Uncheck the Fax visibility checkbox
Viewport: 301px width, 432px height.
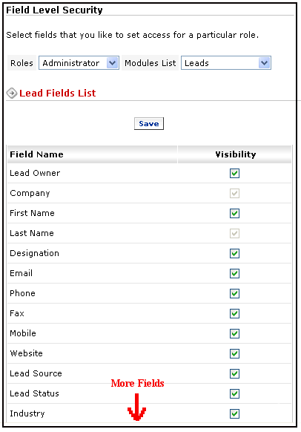[234, 313]
